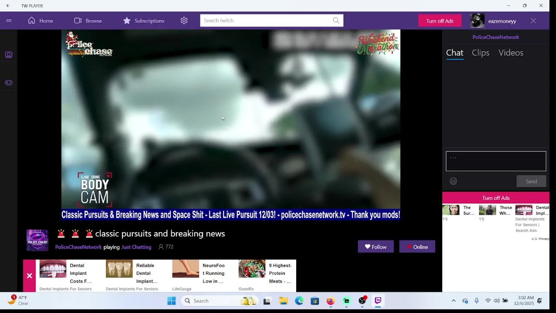Open the PoliceChaseNetwork channel link below the video
The image size is (556, 313).
pos(78,247)
